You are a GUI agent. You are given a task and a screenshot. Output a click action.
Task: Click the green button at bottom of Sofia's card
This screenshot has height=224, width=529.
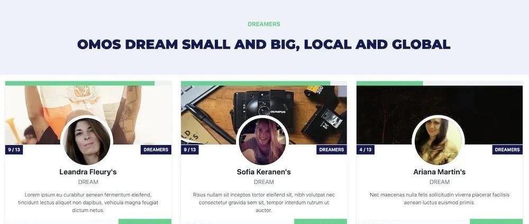(321, 221)
